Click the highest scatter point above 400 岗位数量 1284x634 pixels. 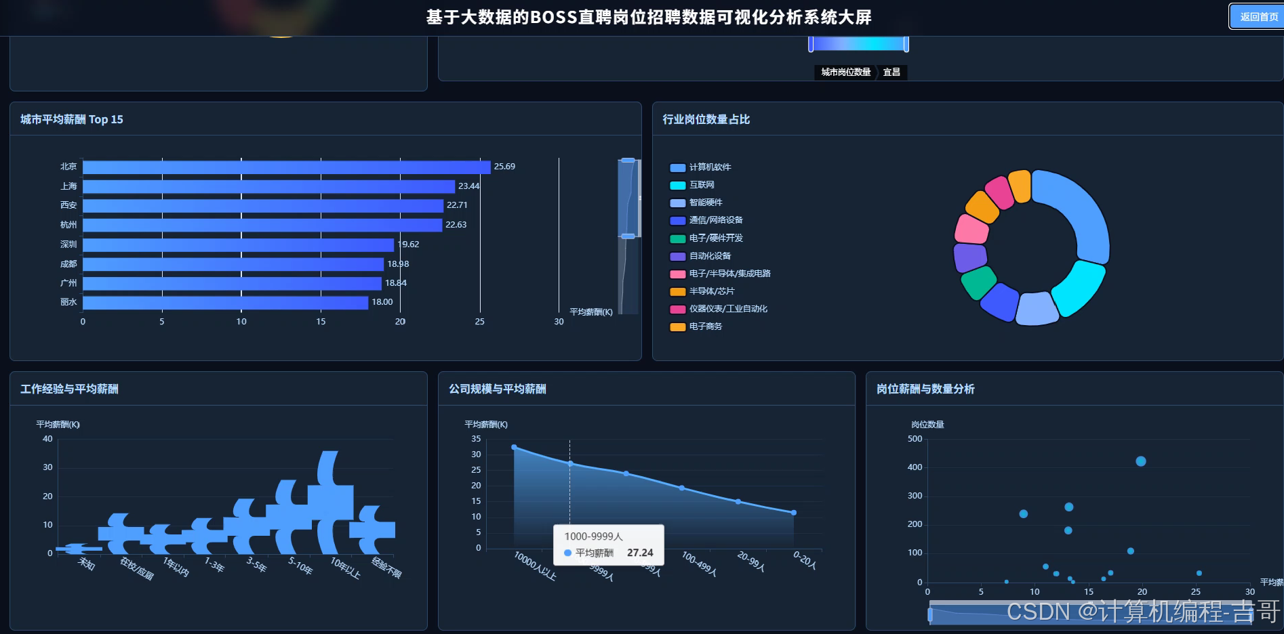(x=1141, y=461)
